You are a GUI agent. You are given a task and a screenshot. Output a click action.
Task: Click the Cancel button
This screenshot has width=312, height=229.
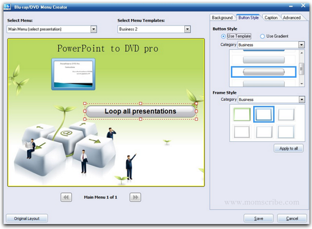point(292,218)
